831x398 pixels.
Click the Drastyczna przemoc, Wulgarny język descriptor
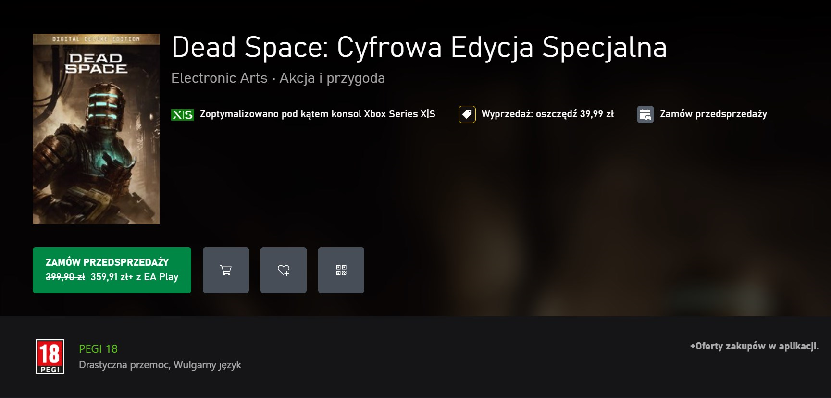(x=160, y=365)
